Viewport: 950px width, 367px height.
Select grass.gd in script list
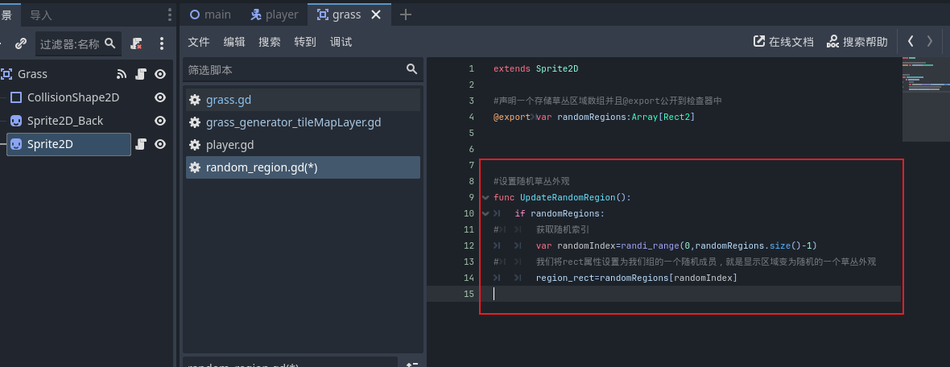303,100
